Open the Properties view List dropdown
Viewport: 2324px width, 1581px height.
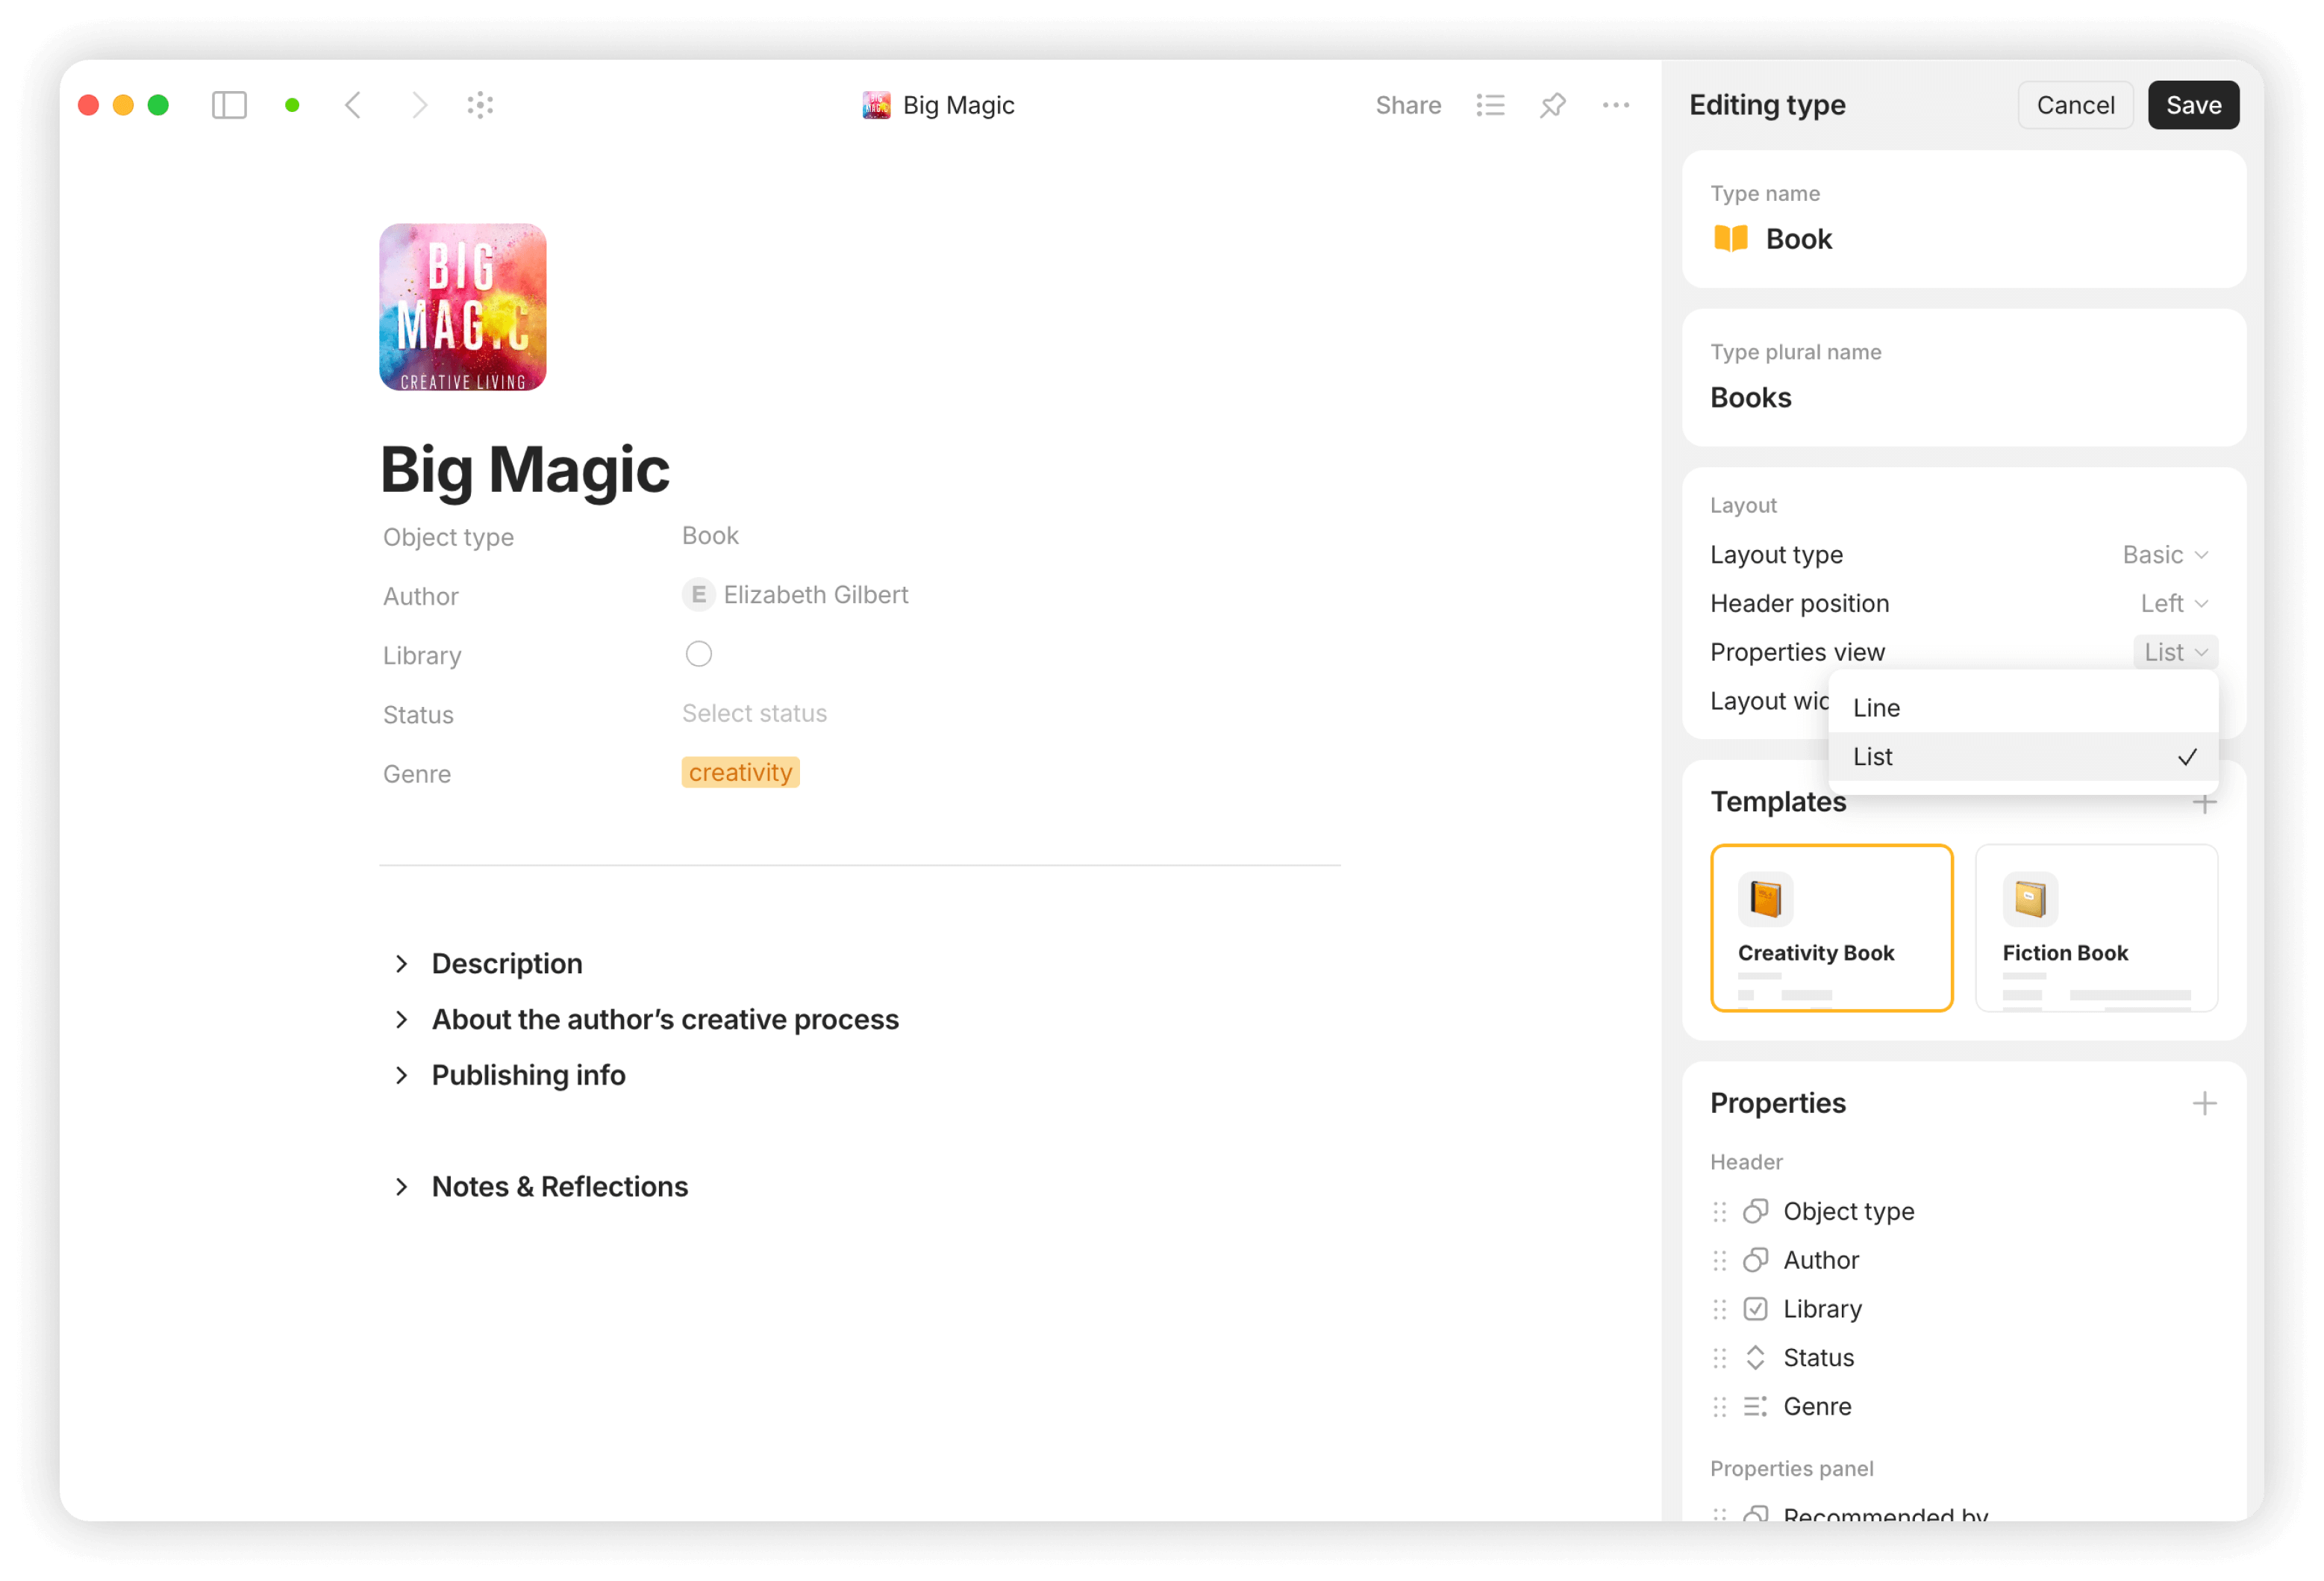tap(2175, 652)
